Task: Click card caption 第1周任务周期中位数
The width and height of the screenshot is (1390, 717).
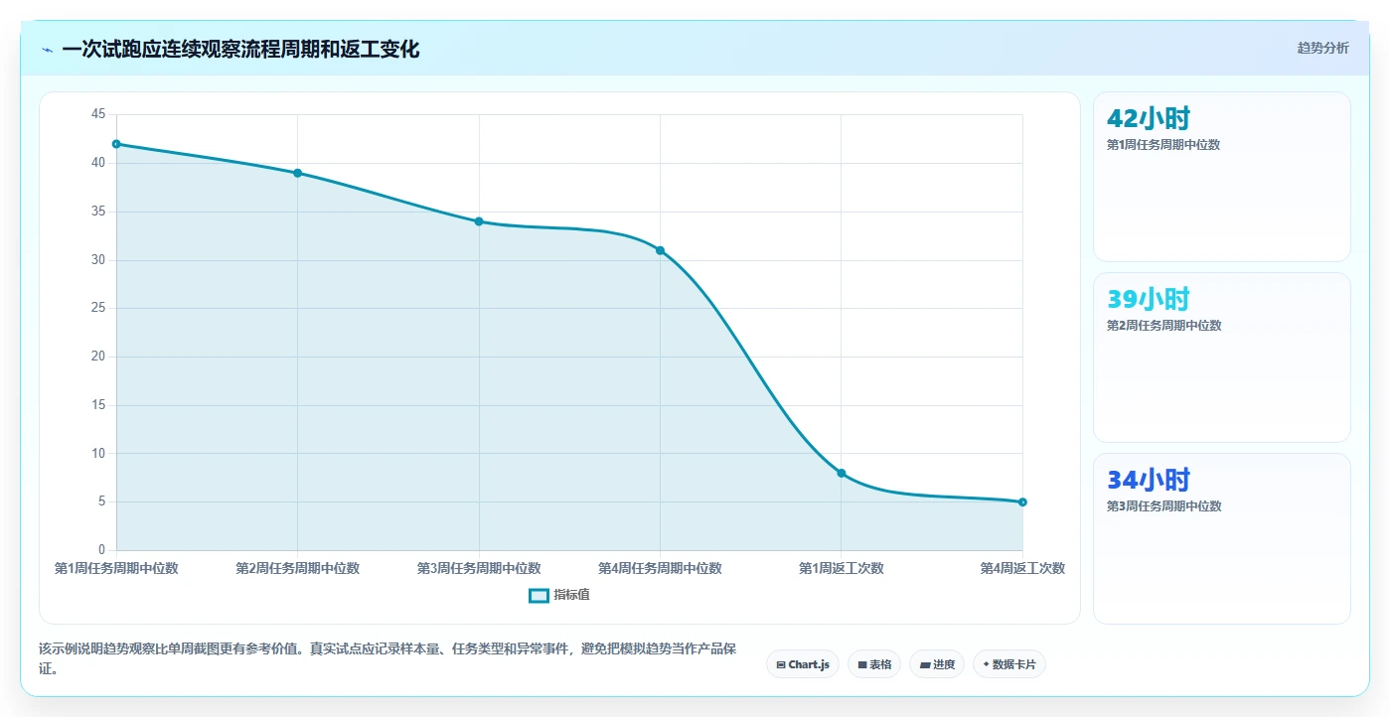Action: 1163,145
